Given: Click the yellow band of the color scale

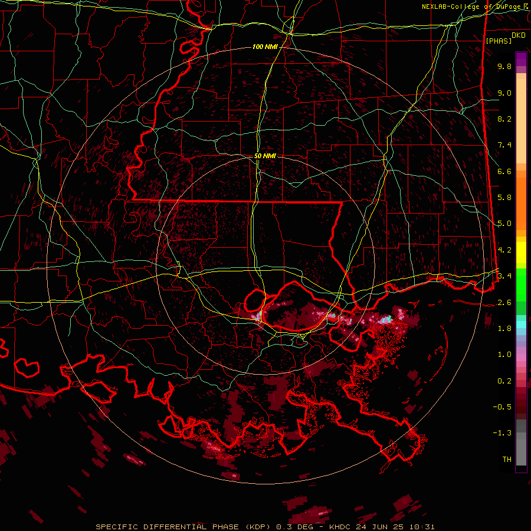Looking at the screenshot, I should coord(521,253).
